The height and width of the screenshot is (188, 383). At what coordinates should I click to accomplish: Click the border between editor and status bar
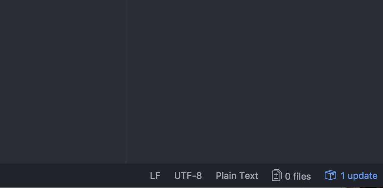click(191, 164)
